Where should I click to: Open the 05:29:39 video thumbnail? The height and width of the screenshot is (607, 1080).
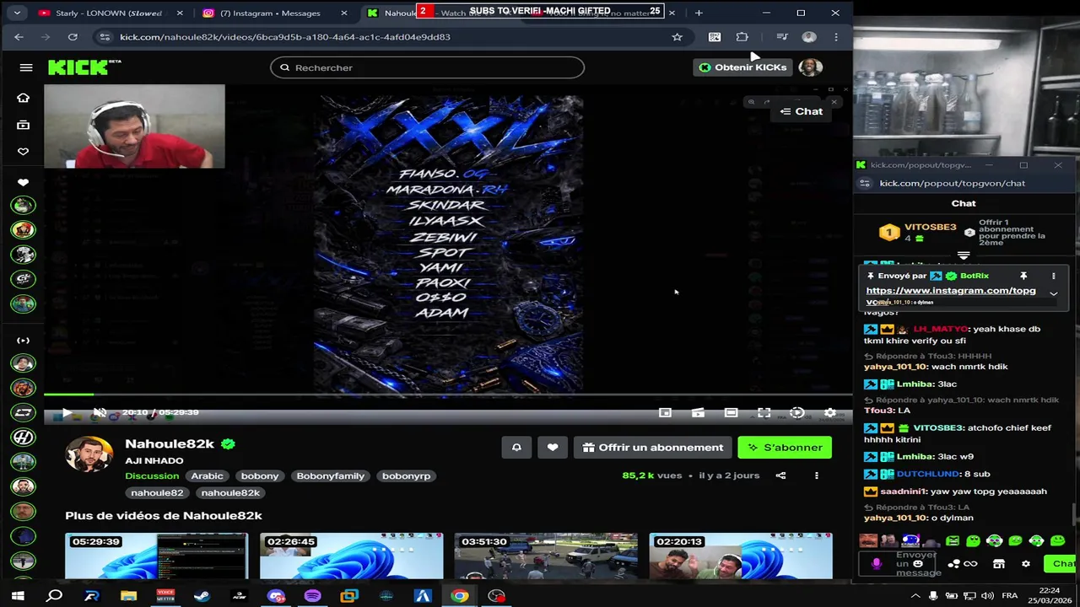157,556
